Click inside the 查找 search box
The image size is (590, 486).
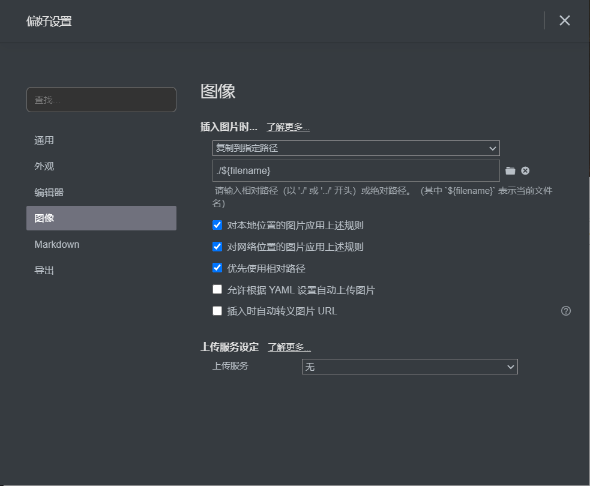[x=101, y=100]
